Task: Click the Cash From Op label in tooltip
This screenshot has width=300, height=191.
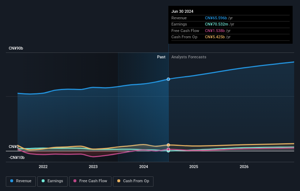Action: coord(184,37)
